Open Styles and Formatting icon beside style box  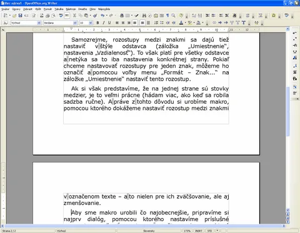click(x=6, y=23)
